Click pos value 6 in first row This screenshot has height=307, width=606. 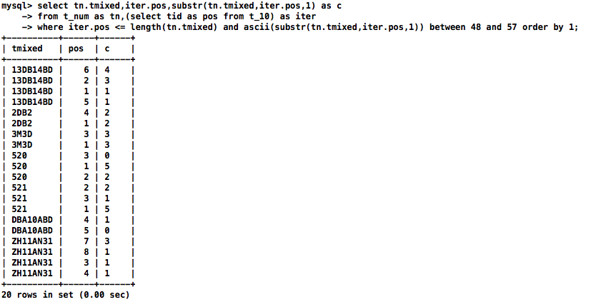point(86,70)
